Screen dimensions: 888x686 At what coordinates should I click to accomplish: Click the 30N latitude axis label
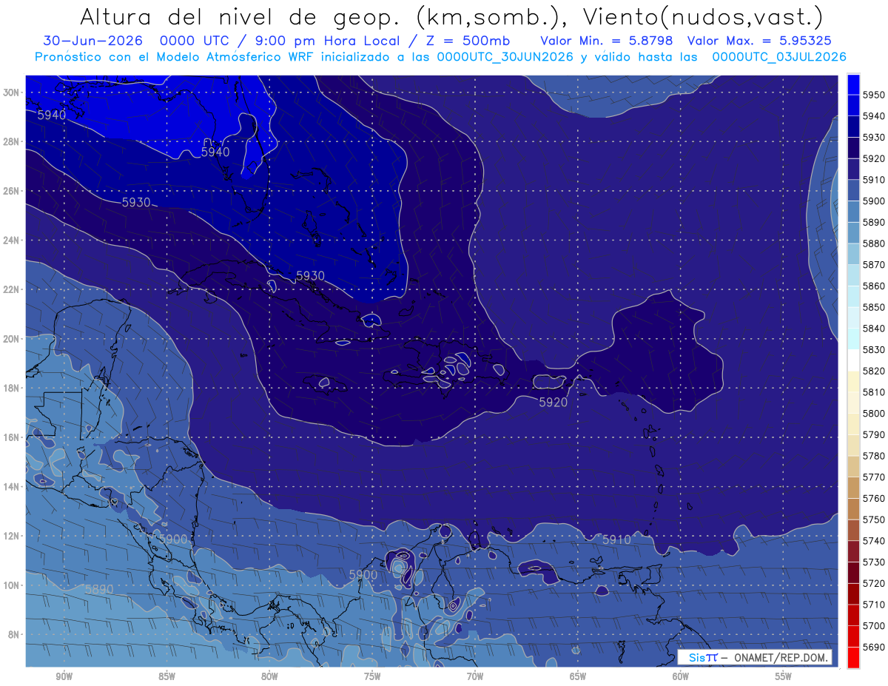pos(11,93)
